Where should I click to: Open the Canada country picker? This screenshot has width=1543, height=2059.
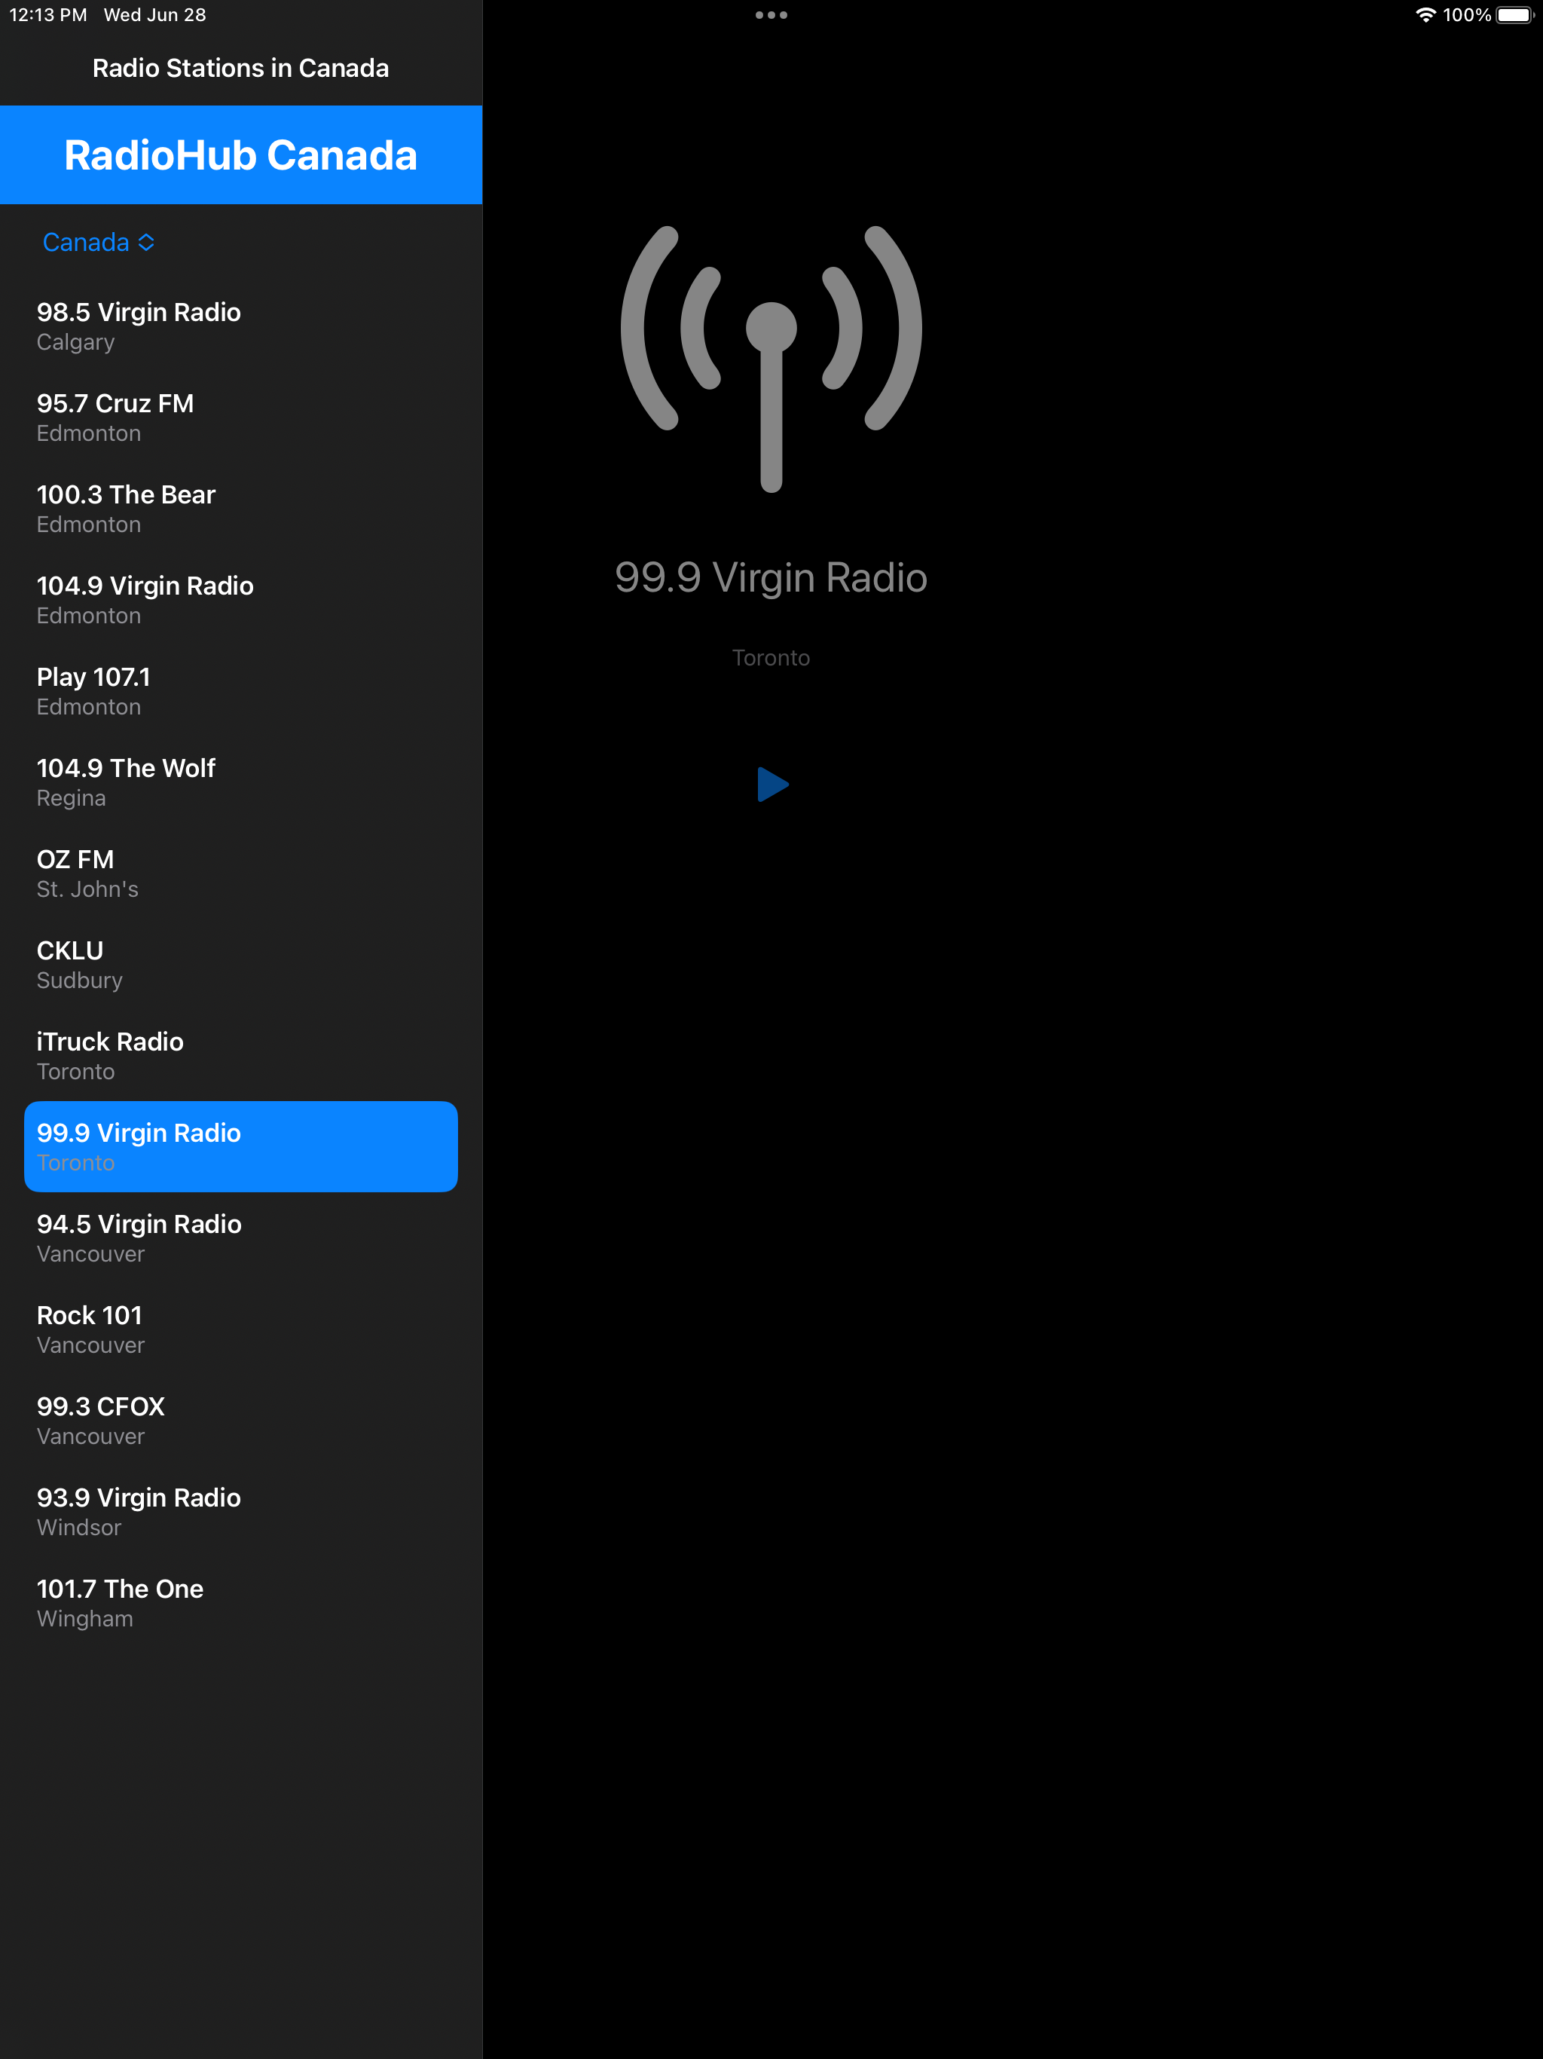pos(99,242)
